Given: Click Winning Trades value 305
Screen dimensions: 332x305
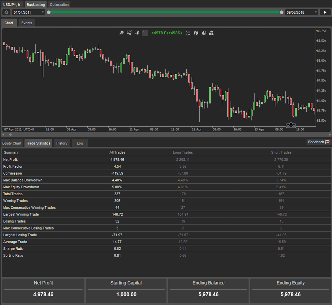Looking at the screenshot, I should click(117, 201).
